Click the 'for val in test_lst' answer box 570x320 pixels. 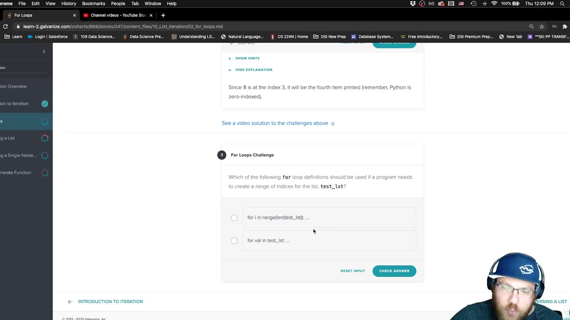[x=329, y=241]
